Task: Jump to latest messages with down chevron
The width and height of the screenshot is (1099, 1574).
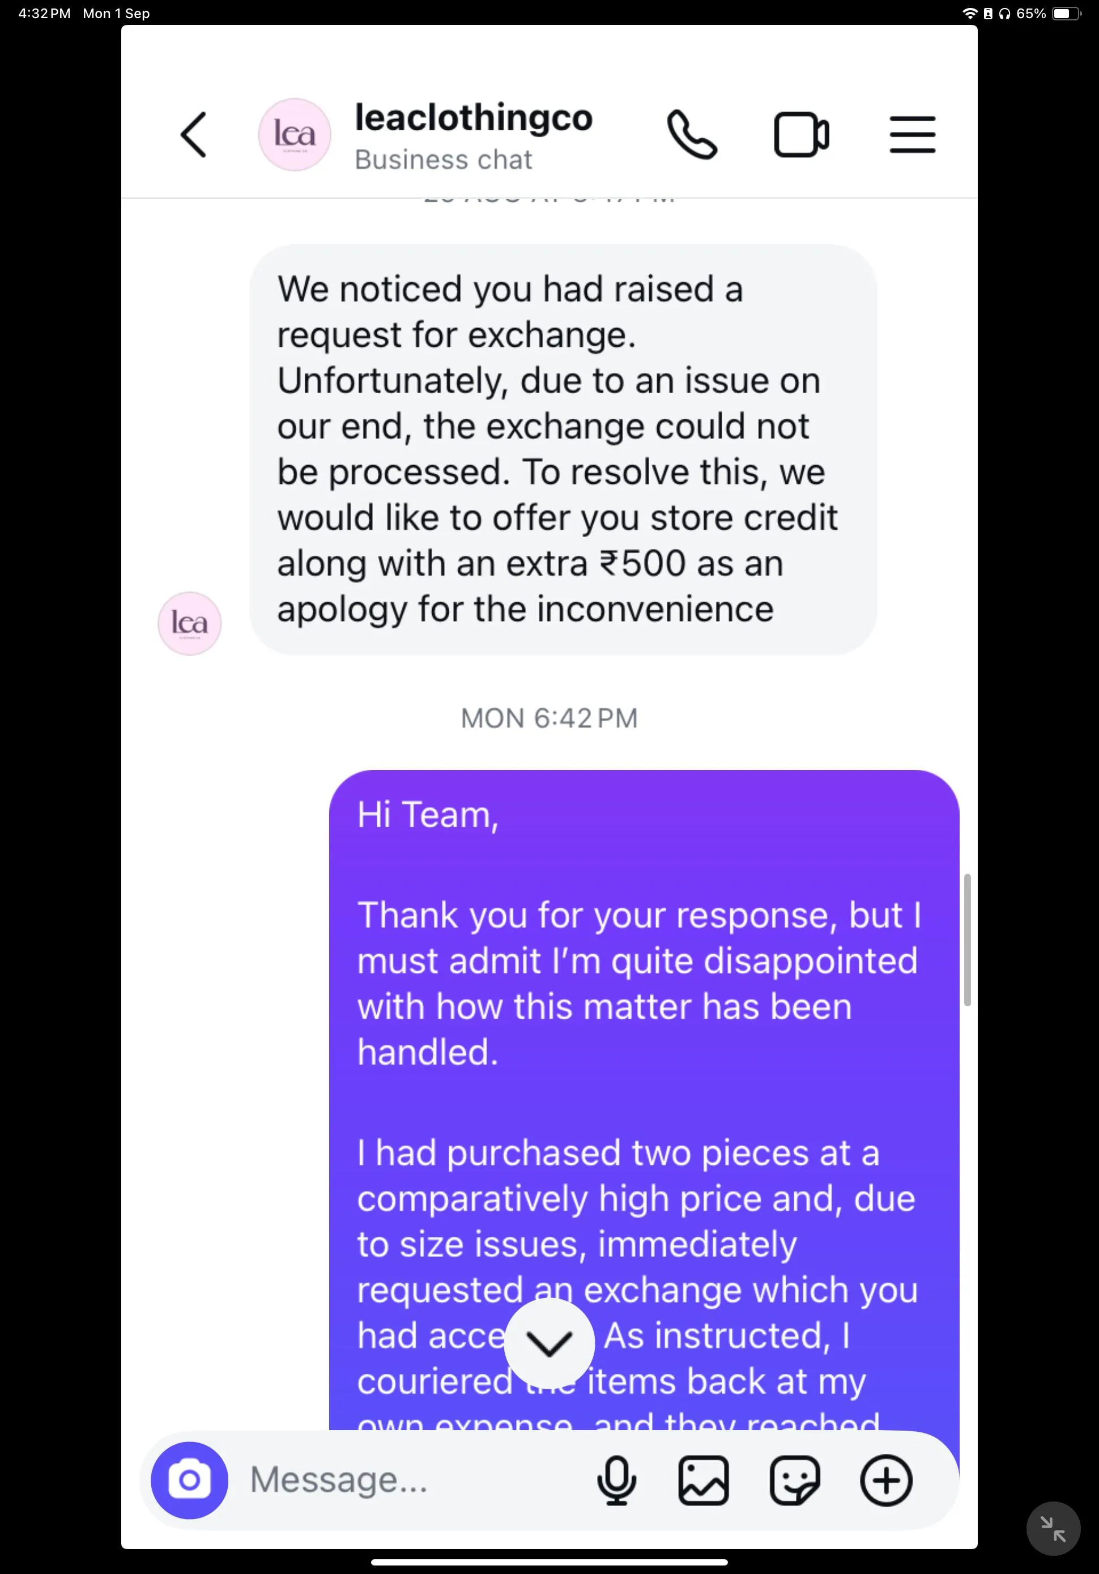Action: pyautogui.click(x=549, y=1343)
